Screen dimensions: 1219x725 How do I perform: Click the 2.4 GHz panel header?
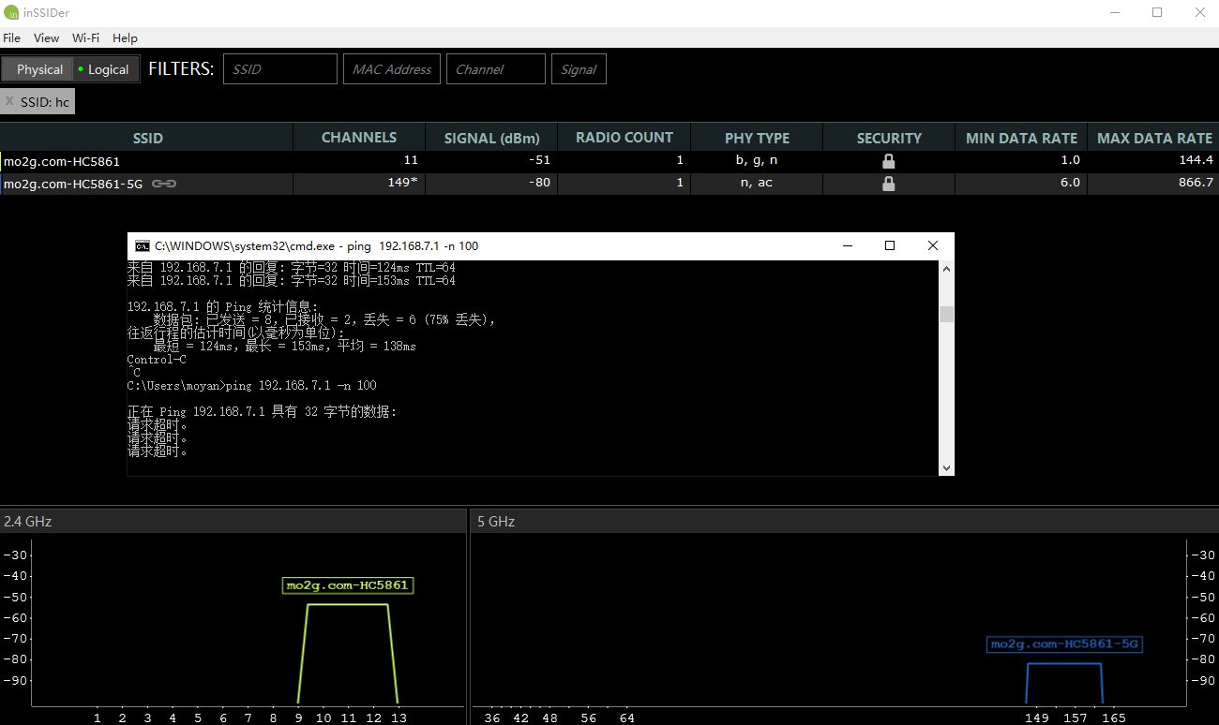(233, 522)
